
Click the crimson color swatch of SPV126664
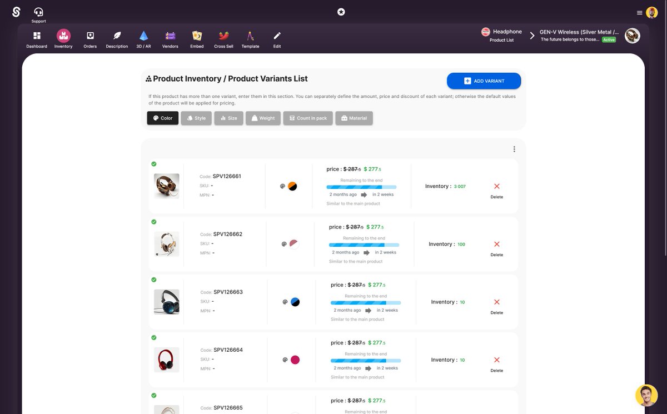295,360
